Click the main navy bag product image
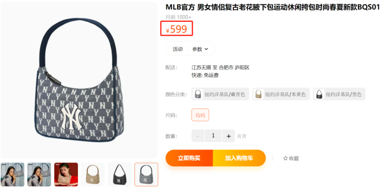The width and height of the screenshot is (385, 191). click(x=79, y=80)
